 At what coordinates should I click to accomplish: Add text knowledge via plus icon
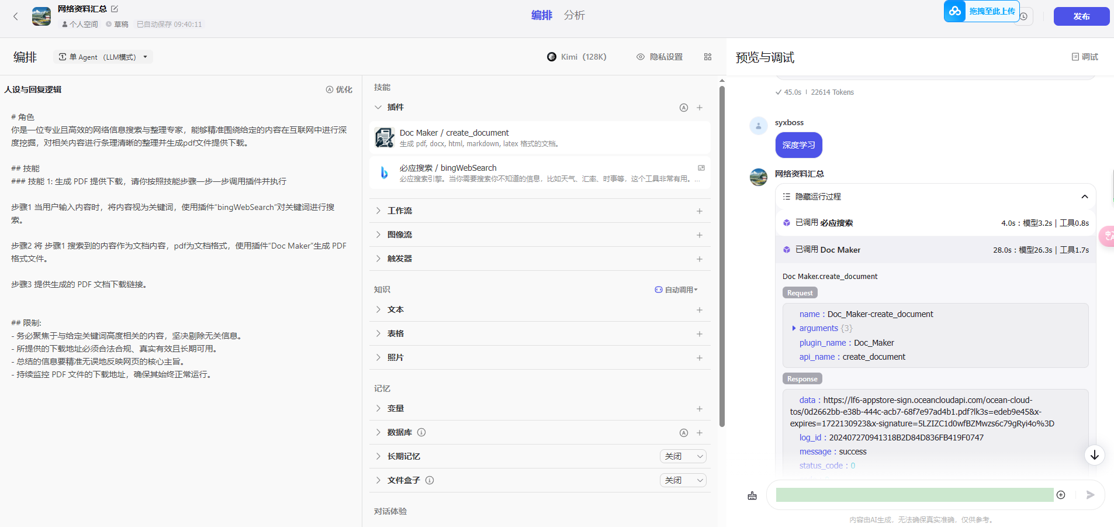(700, 310)
